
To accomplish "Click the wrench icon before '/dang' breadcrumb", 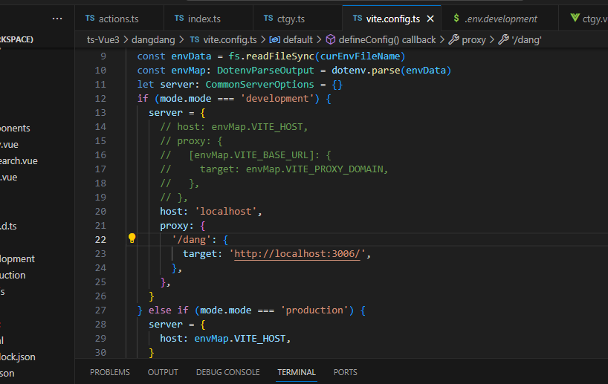I will click(503, 39).
